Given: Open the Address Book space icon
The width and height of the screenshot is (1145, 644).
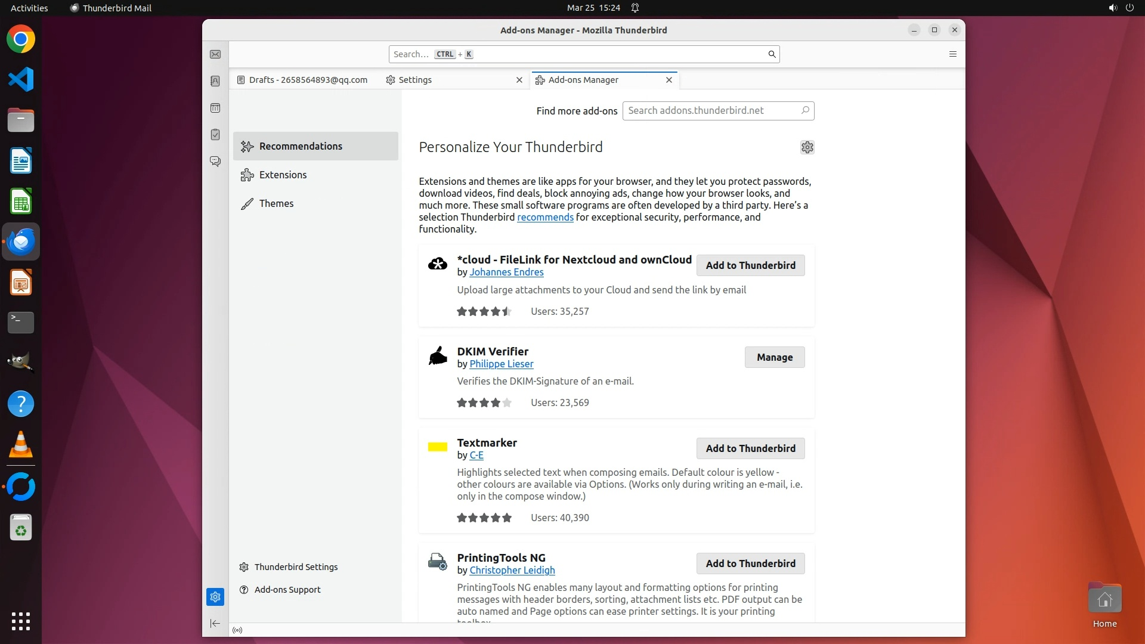Looking at the screenshot, I should tap(215, 81).
